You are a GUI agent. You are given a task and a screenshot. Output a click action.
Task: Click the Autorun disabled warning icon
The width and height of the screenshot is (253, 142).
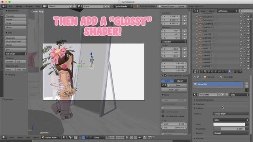click(138, 6)
